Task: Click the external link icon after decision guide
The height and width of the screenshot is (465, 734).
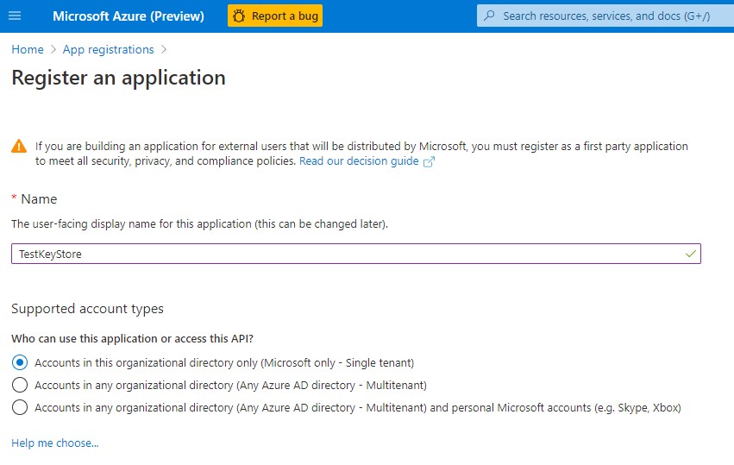Action: pyautogui.click(x=429, y=161)
